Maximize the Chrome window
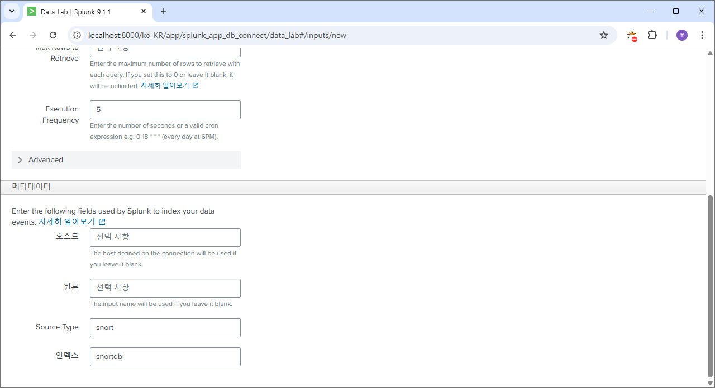715x388 pixels. [676, 11]
